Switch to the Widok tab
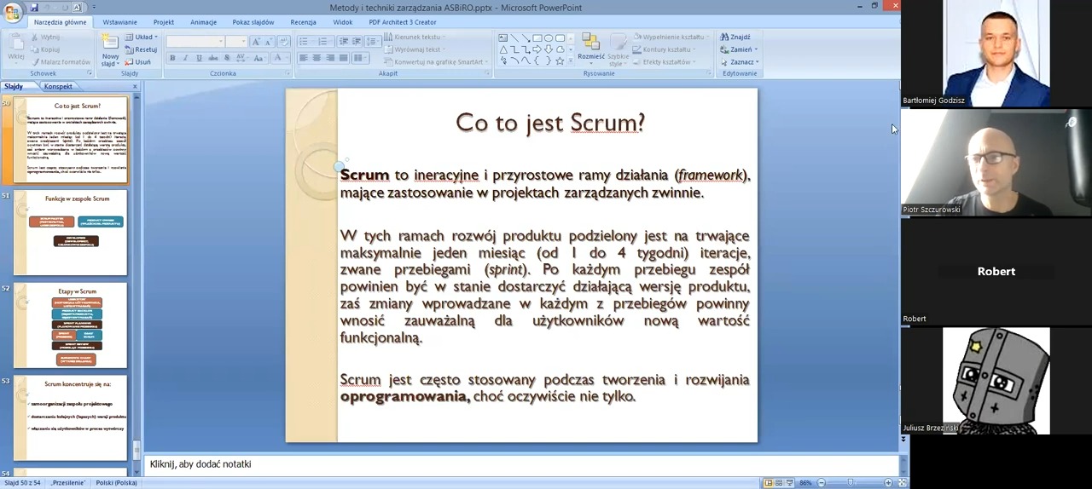 click(x=342, y=22)
